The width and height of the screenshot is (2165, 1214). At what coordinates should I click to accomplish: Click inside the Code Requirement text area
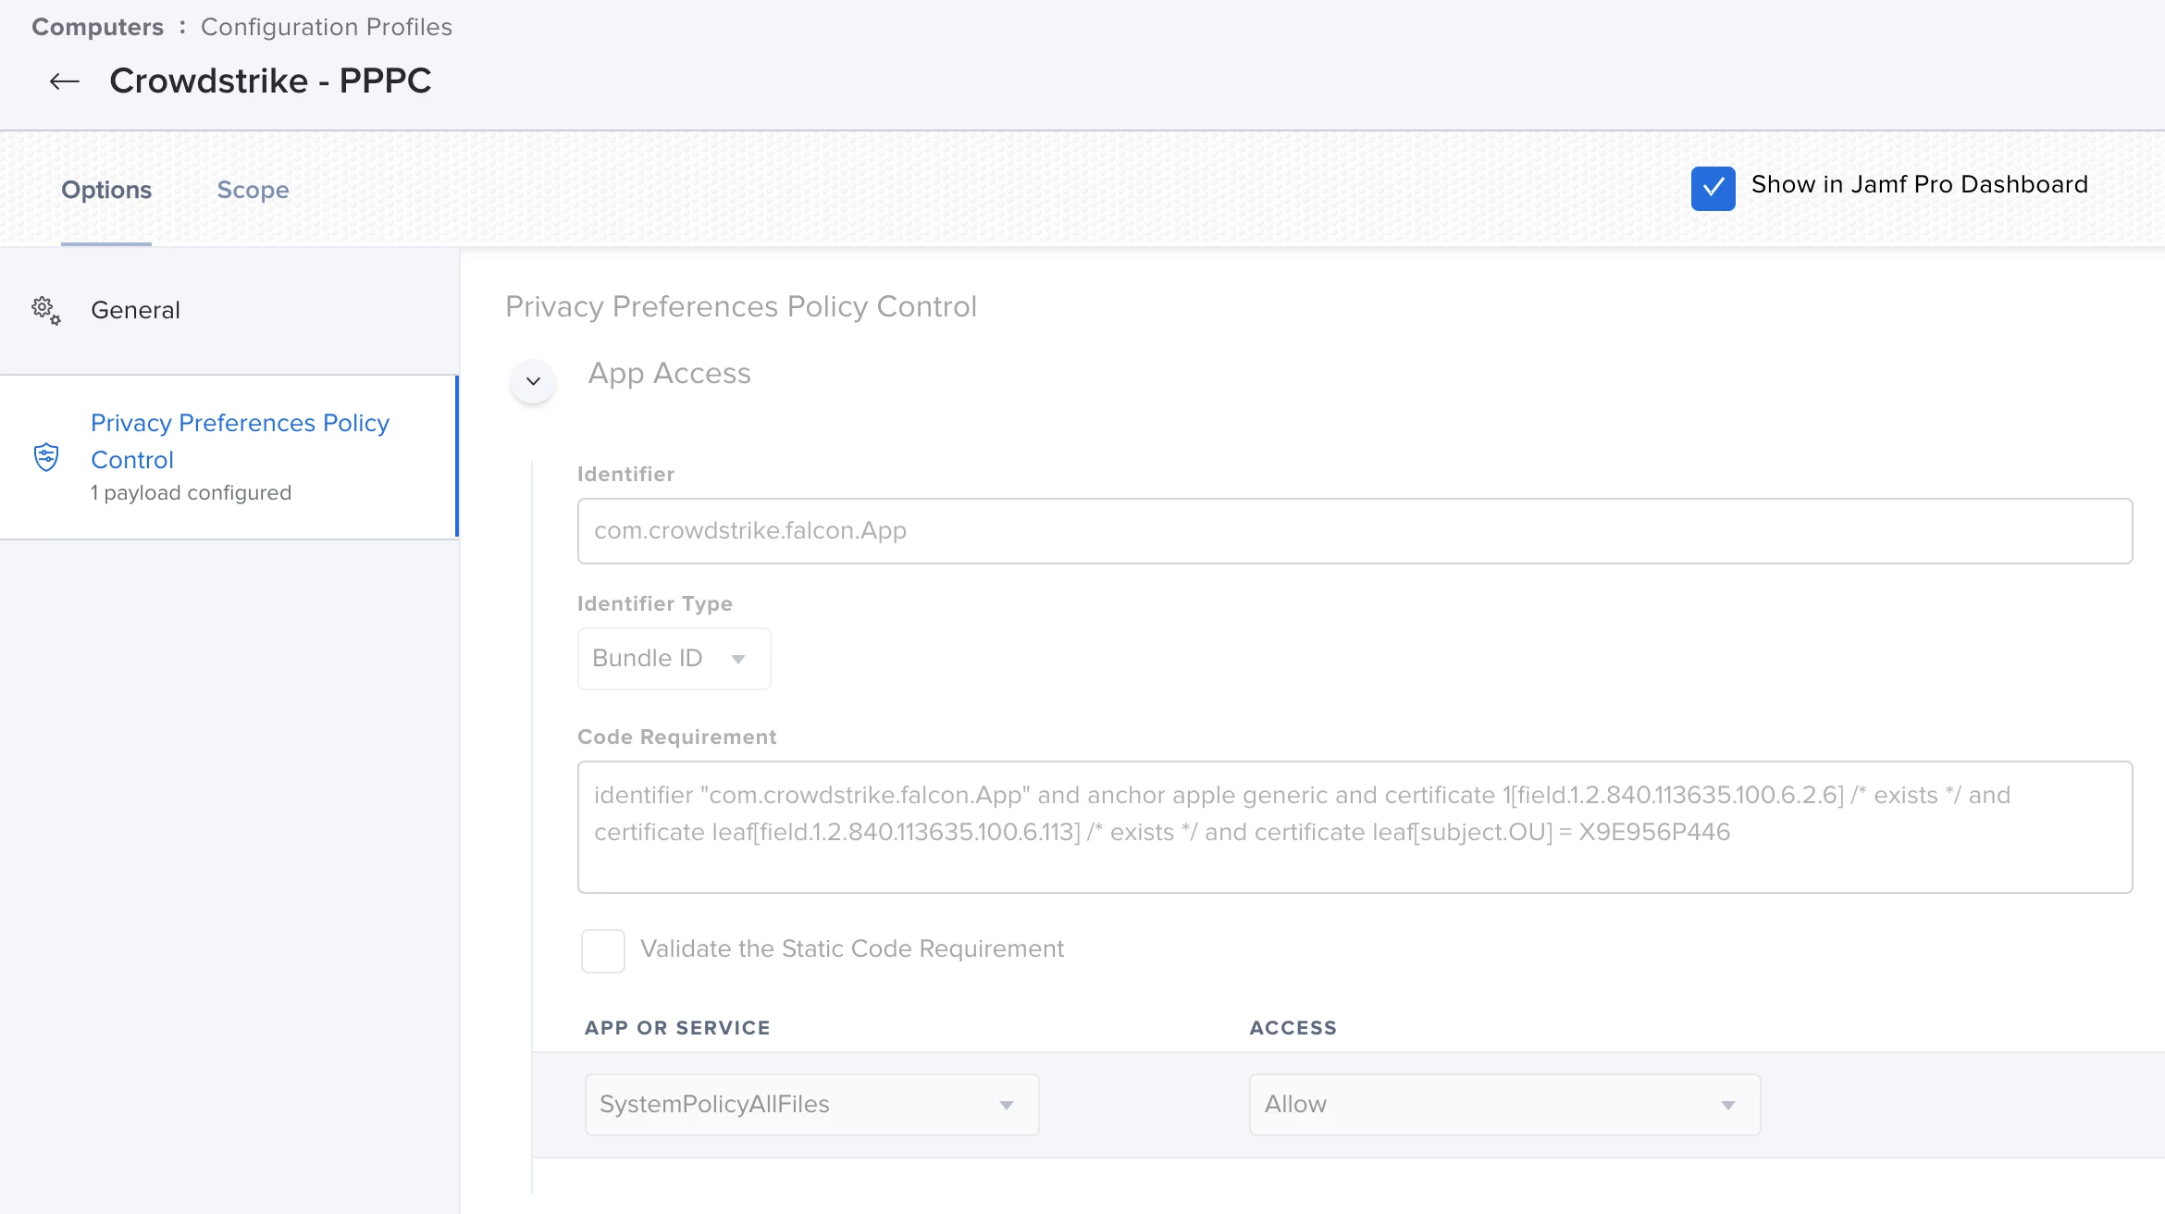click(x=1354, y=826)
